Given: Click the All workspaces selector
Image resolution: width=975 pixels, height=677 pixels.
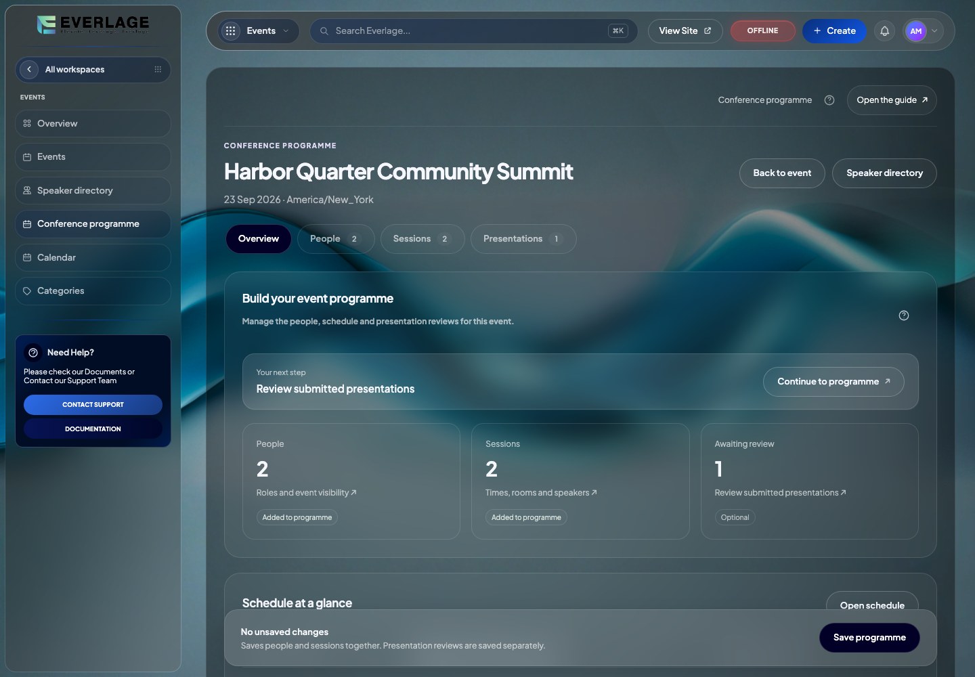Looking at the screenshot, I should coord(93,70).
